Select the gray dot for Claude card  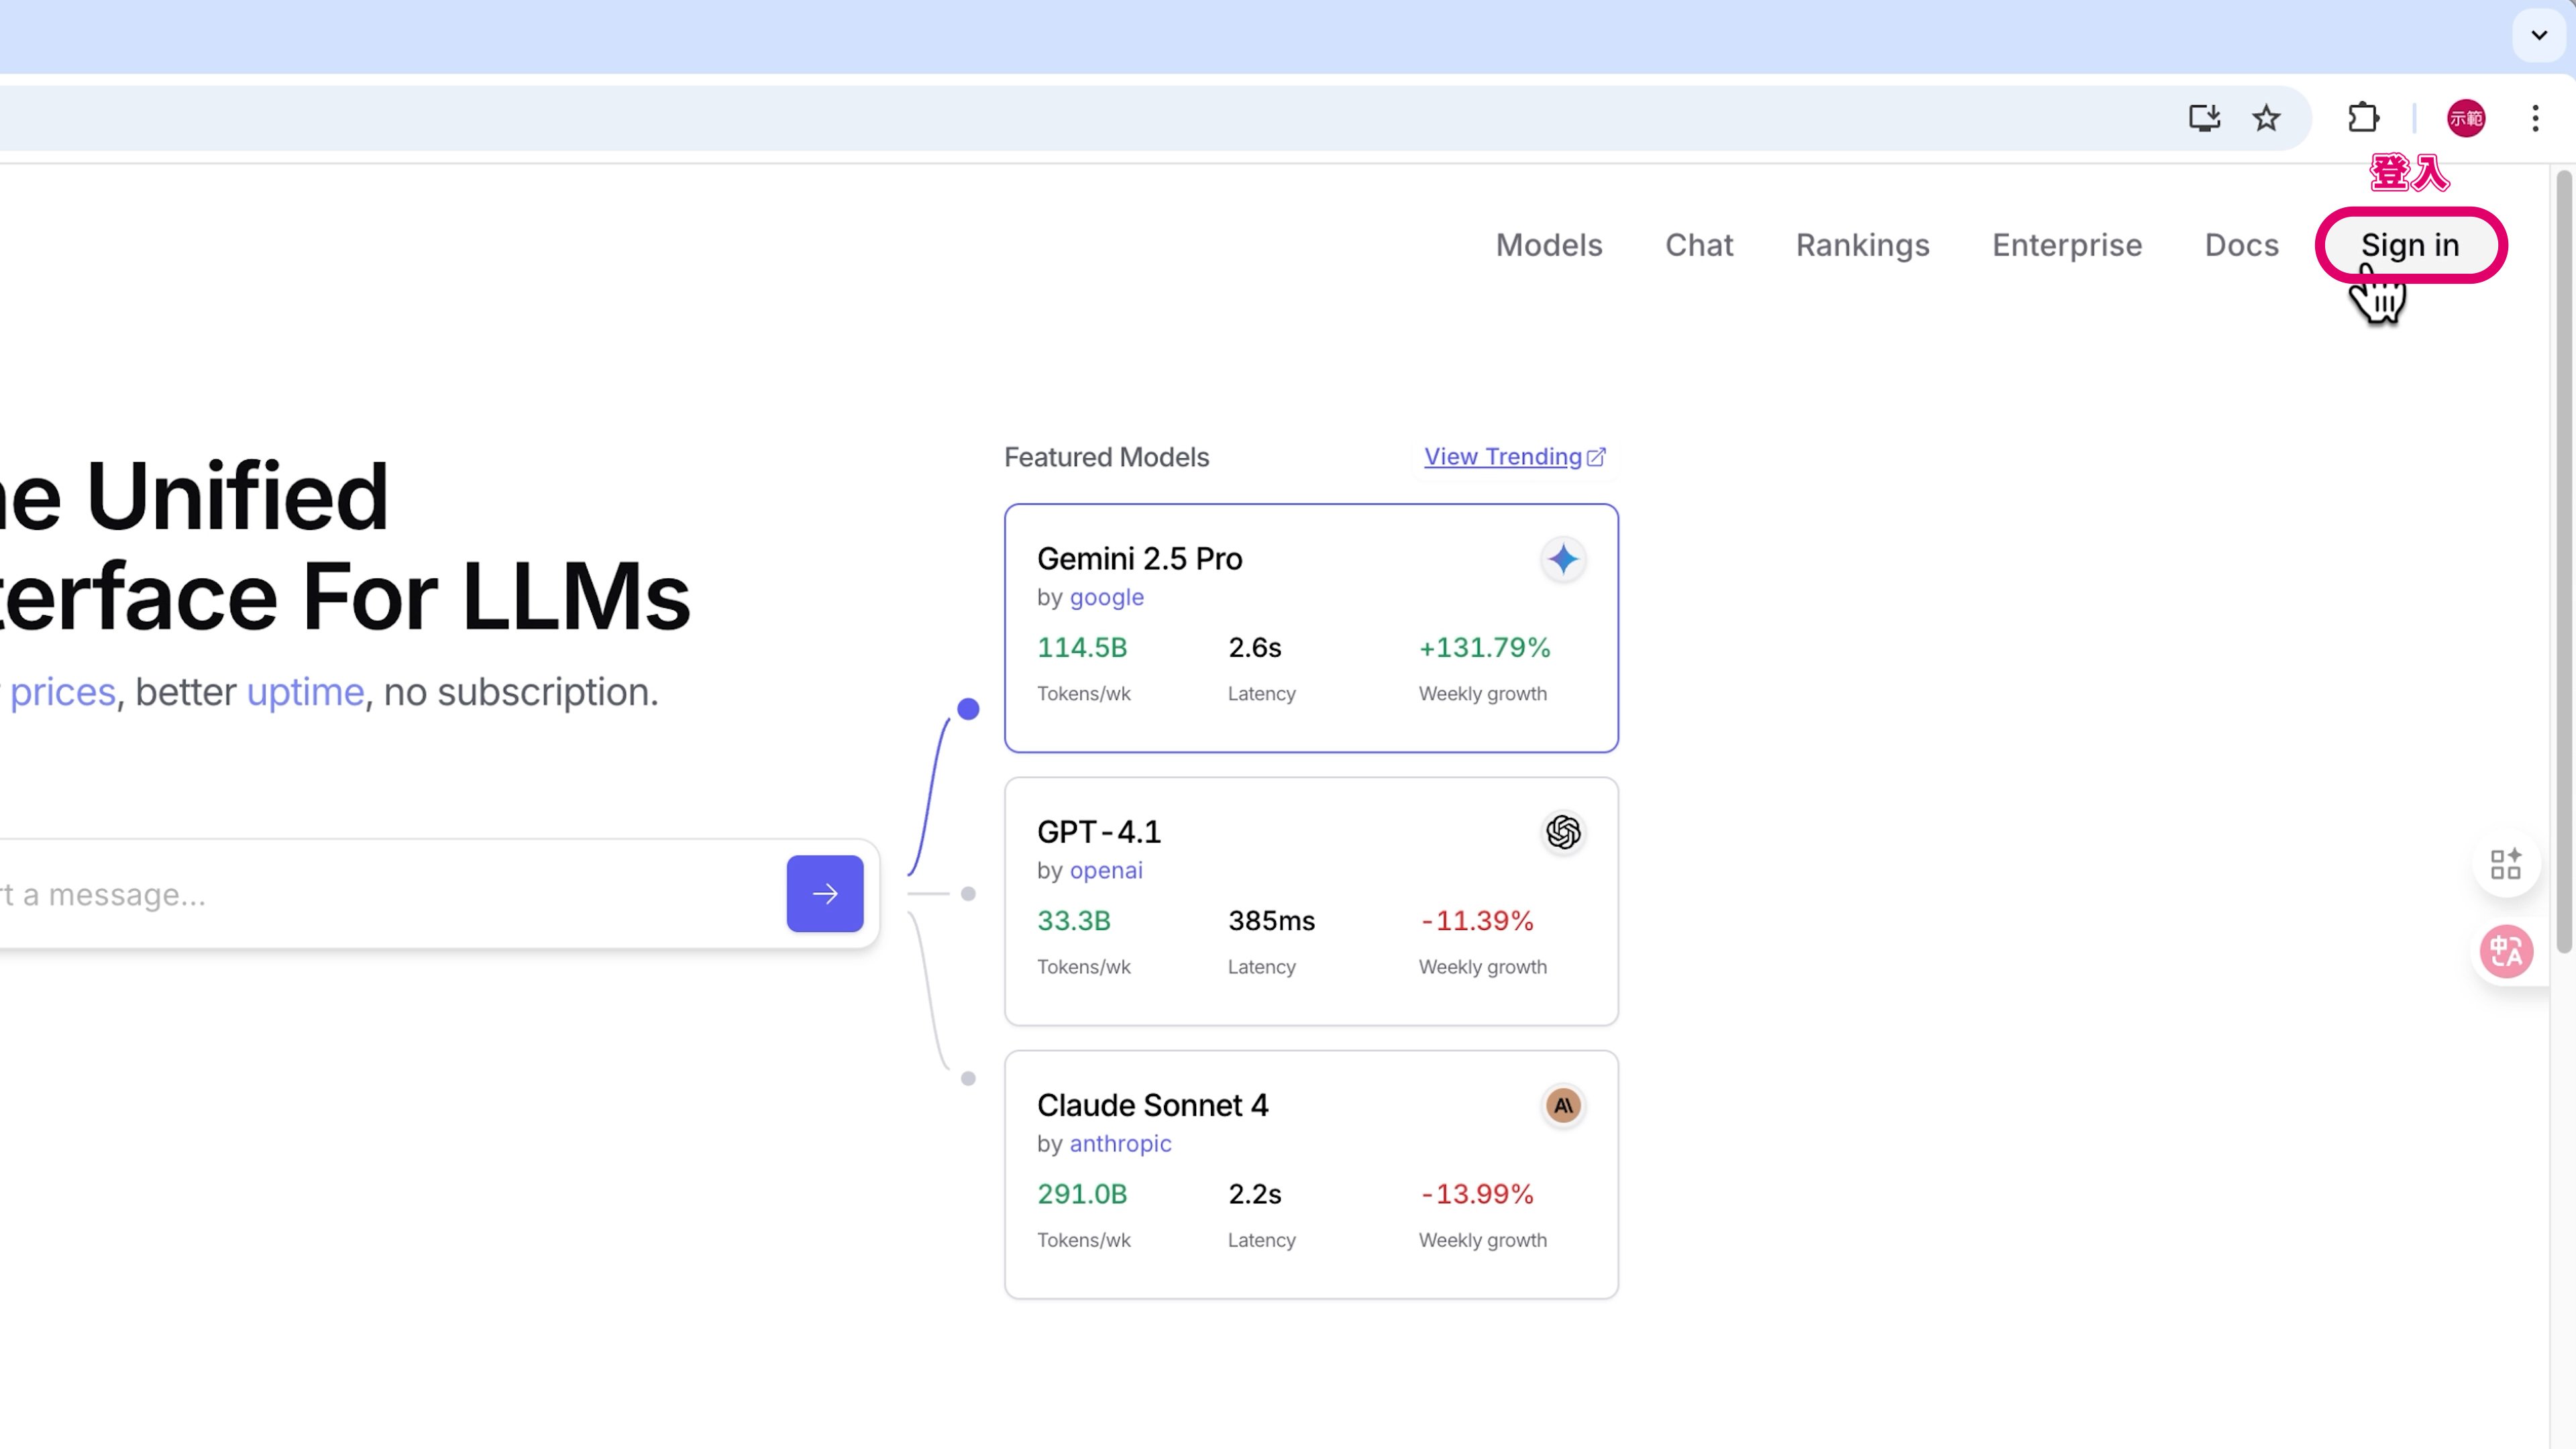pyautogui.click(x=967, y=1078)
